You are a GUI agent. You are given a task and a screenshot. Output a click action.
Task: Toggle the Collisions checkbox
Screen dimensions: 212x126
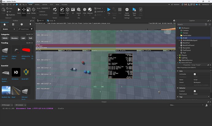pyautogui.click(x=38, y=12)
